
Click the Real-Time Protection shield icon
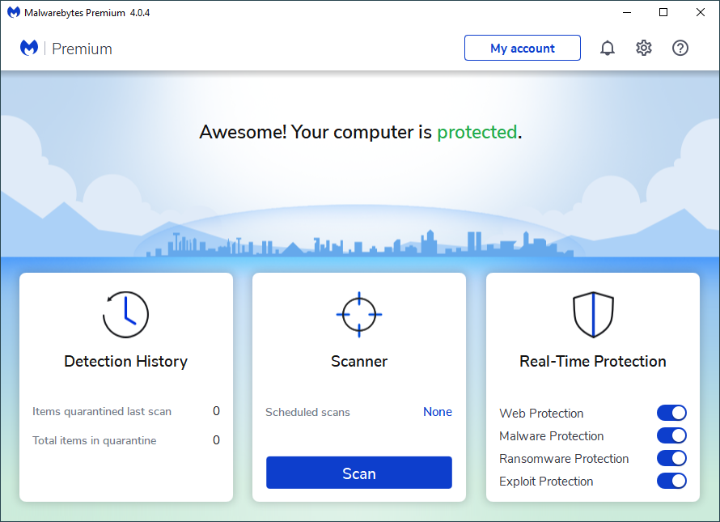tap(593, 315)
